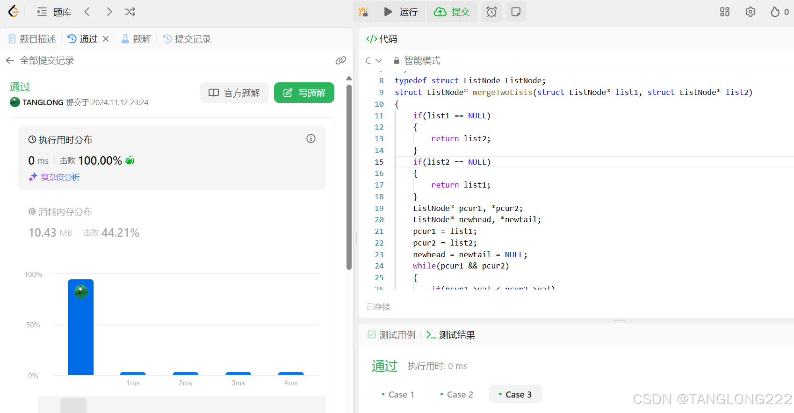Click the LeetCode logo icon

pyautogui.click(x=14, y=12)
